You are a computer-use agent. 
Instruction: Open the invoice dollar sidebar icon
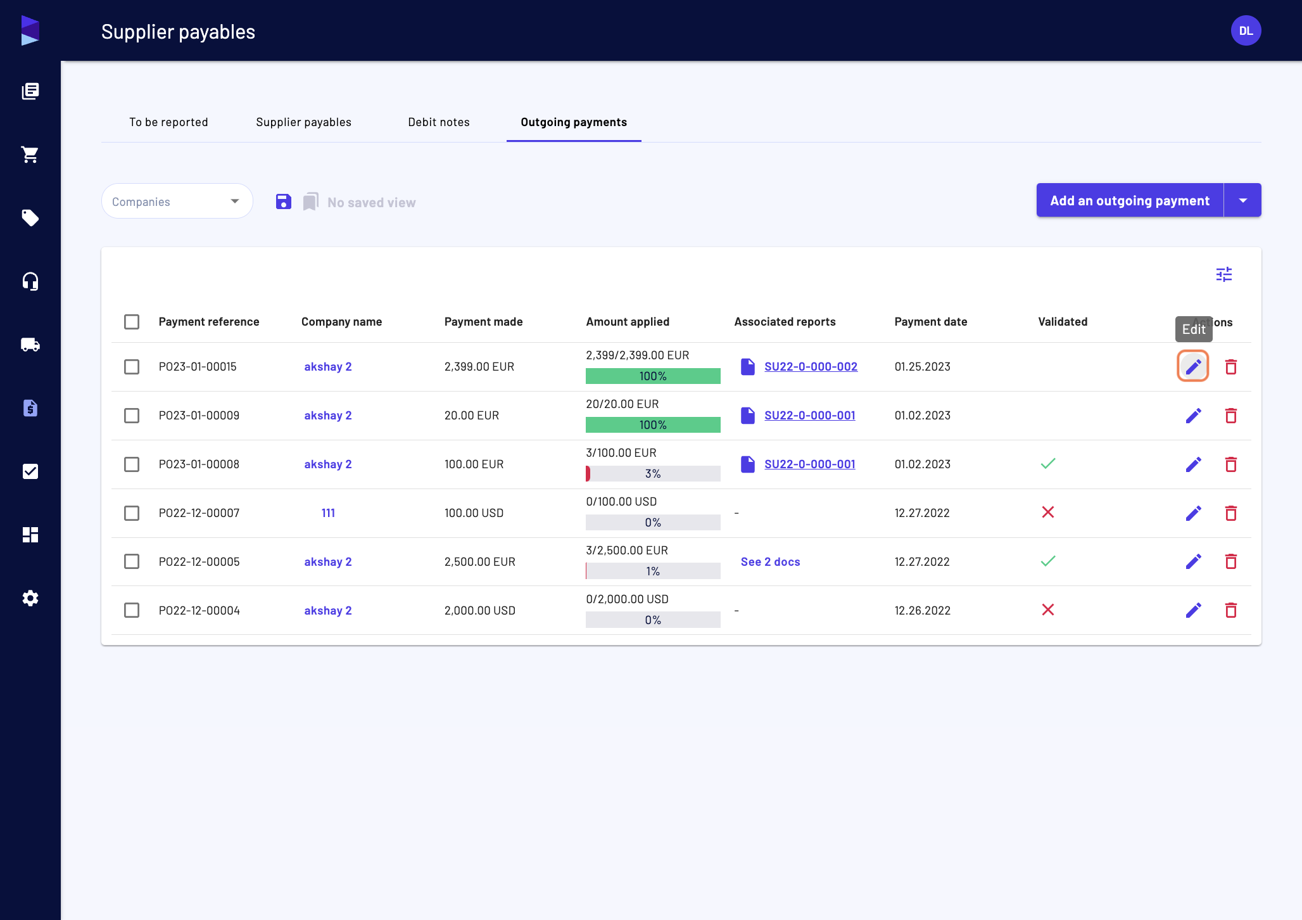(30, 408)
